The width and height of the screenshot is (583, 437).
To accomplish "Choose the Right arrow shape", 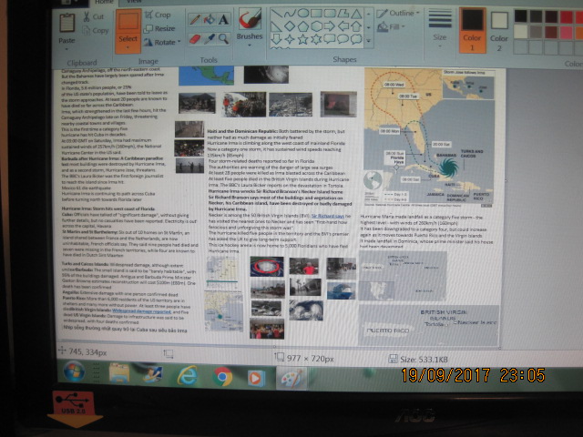I will point(330,26).
